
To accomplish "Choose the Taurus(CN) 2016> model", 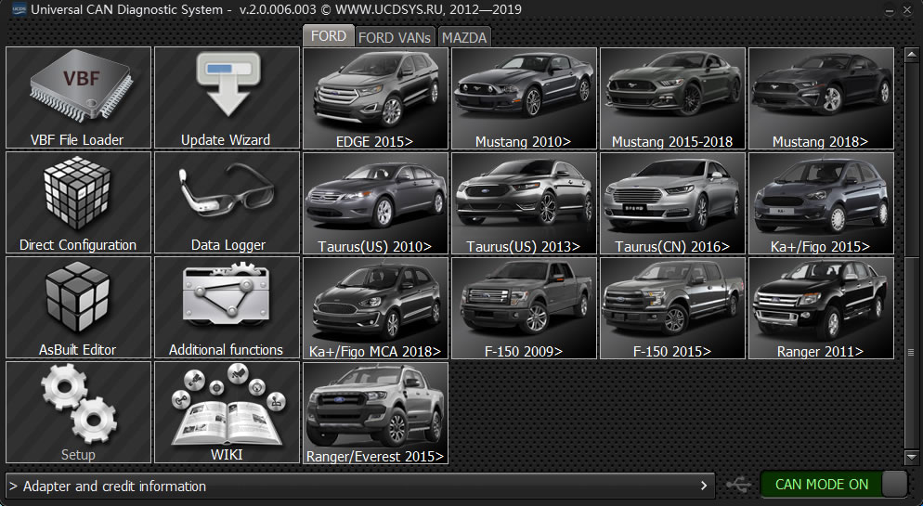I will pos(673,203).
